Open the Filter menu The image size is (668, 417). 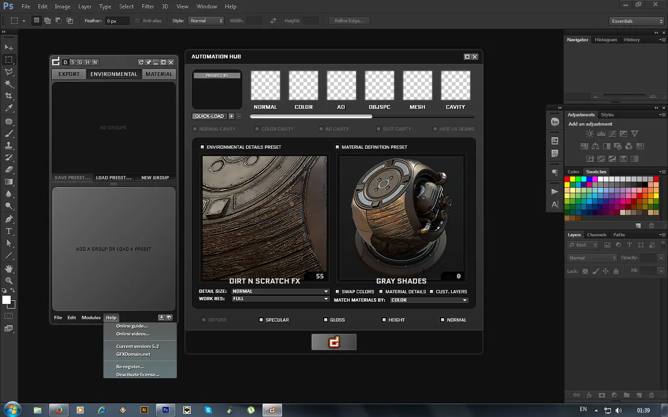[148, 6]
